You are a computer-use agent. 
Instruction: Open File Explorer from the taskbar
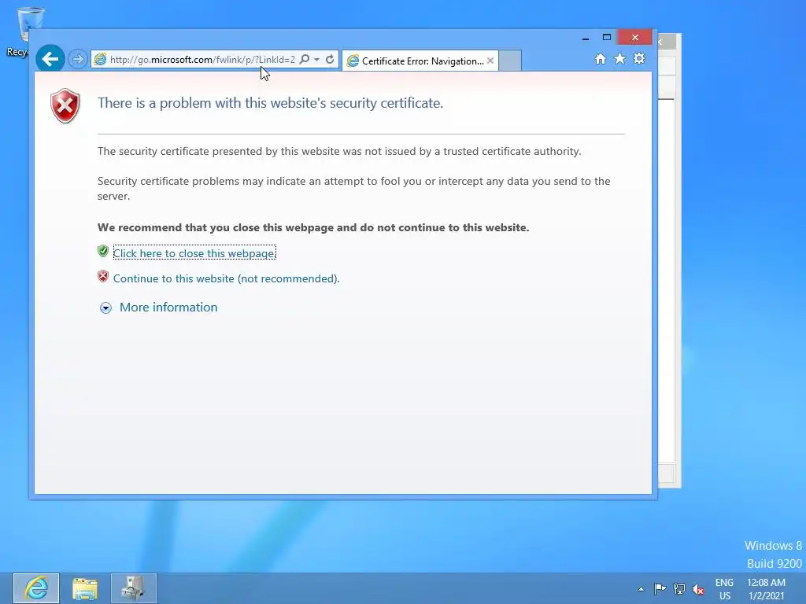tap(85, 588)
